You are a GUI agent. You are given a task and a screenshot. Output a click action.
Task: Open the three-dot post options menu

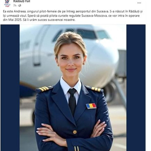pos(139,3)
